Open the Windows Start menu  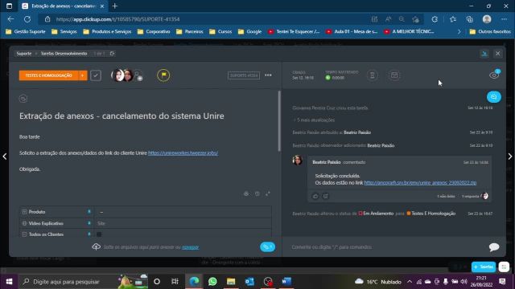coord(9,282)
